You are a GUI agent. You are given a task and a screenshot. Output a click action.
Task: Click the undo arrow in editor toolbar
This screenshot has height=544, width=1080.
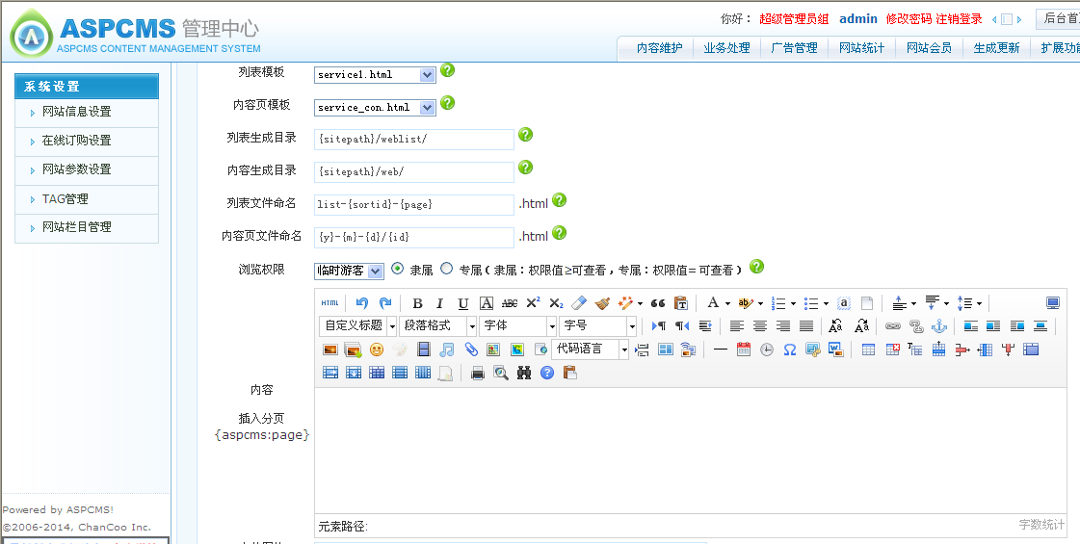tap(362, 303)
